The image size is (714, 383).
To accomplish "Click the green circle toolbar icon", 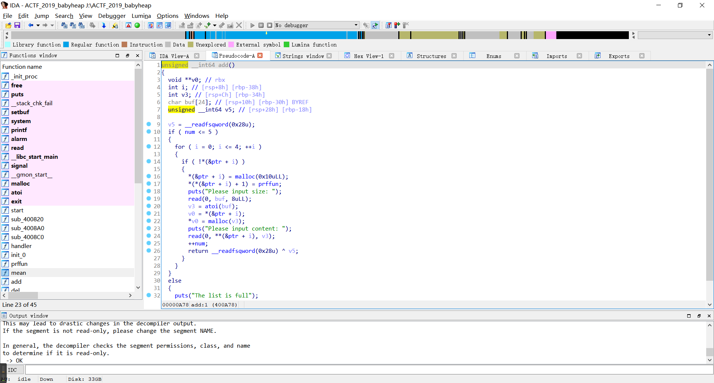I will (x=137, y=25).
